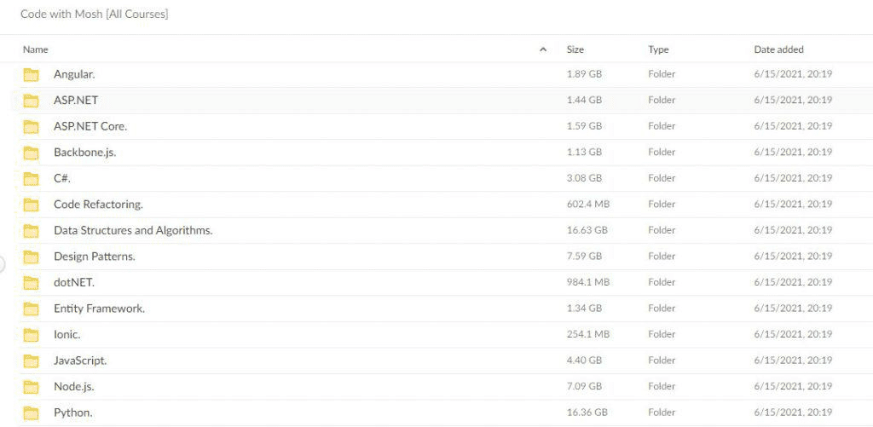Sort files by Date added column
The height and width of the screenshot is (427, 873).
click(x=778, y=50)
